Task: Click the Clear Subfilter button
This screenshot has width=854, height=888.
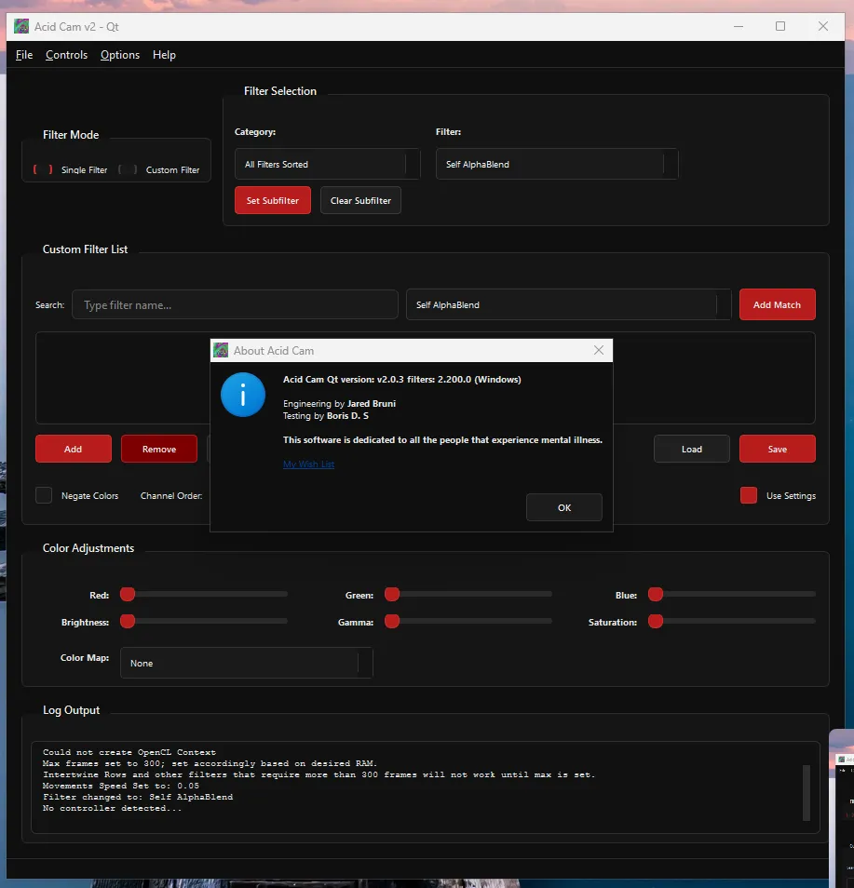Action: click(x=360, y=200)
